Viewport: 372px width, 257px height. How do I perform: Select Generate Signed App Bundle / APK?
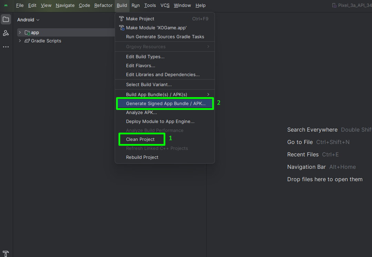tap(165, 103)
